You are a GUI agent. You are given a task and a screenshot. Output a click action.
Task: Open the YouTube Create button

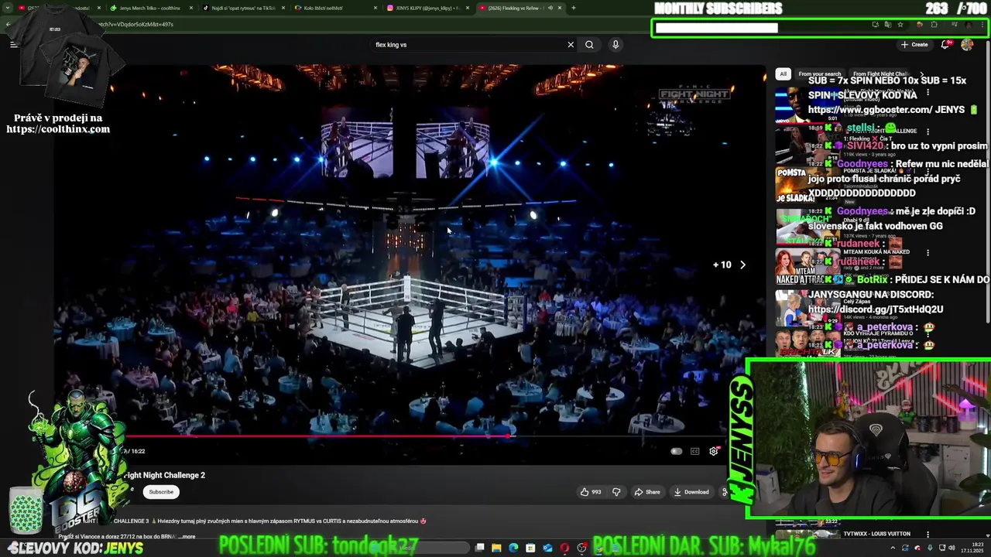tap(914, 45)
